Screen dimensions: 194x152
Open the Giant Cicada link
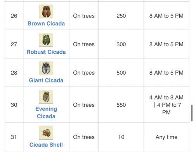click(x=46, y=80)
